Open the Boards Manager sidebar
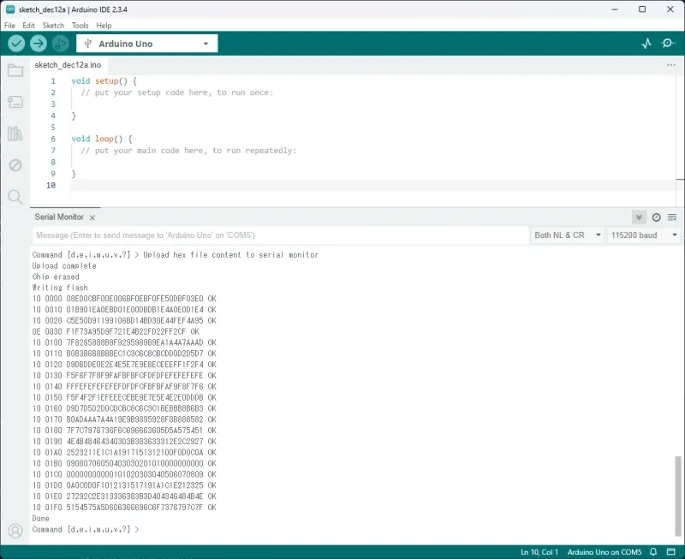Image resolution: width=685 pixels, height=559 pixels. pyautogui.click(x=15, y=102)
